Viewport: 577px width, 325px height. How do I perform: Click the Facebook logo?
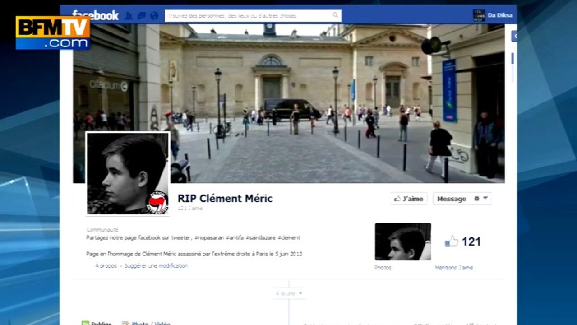tap(96, 15)
